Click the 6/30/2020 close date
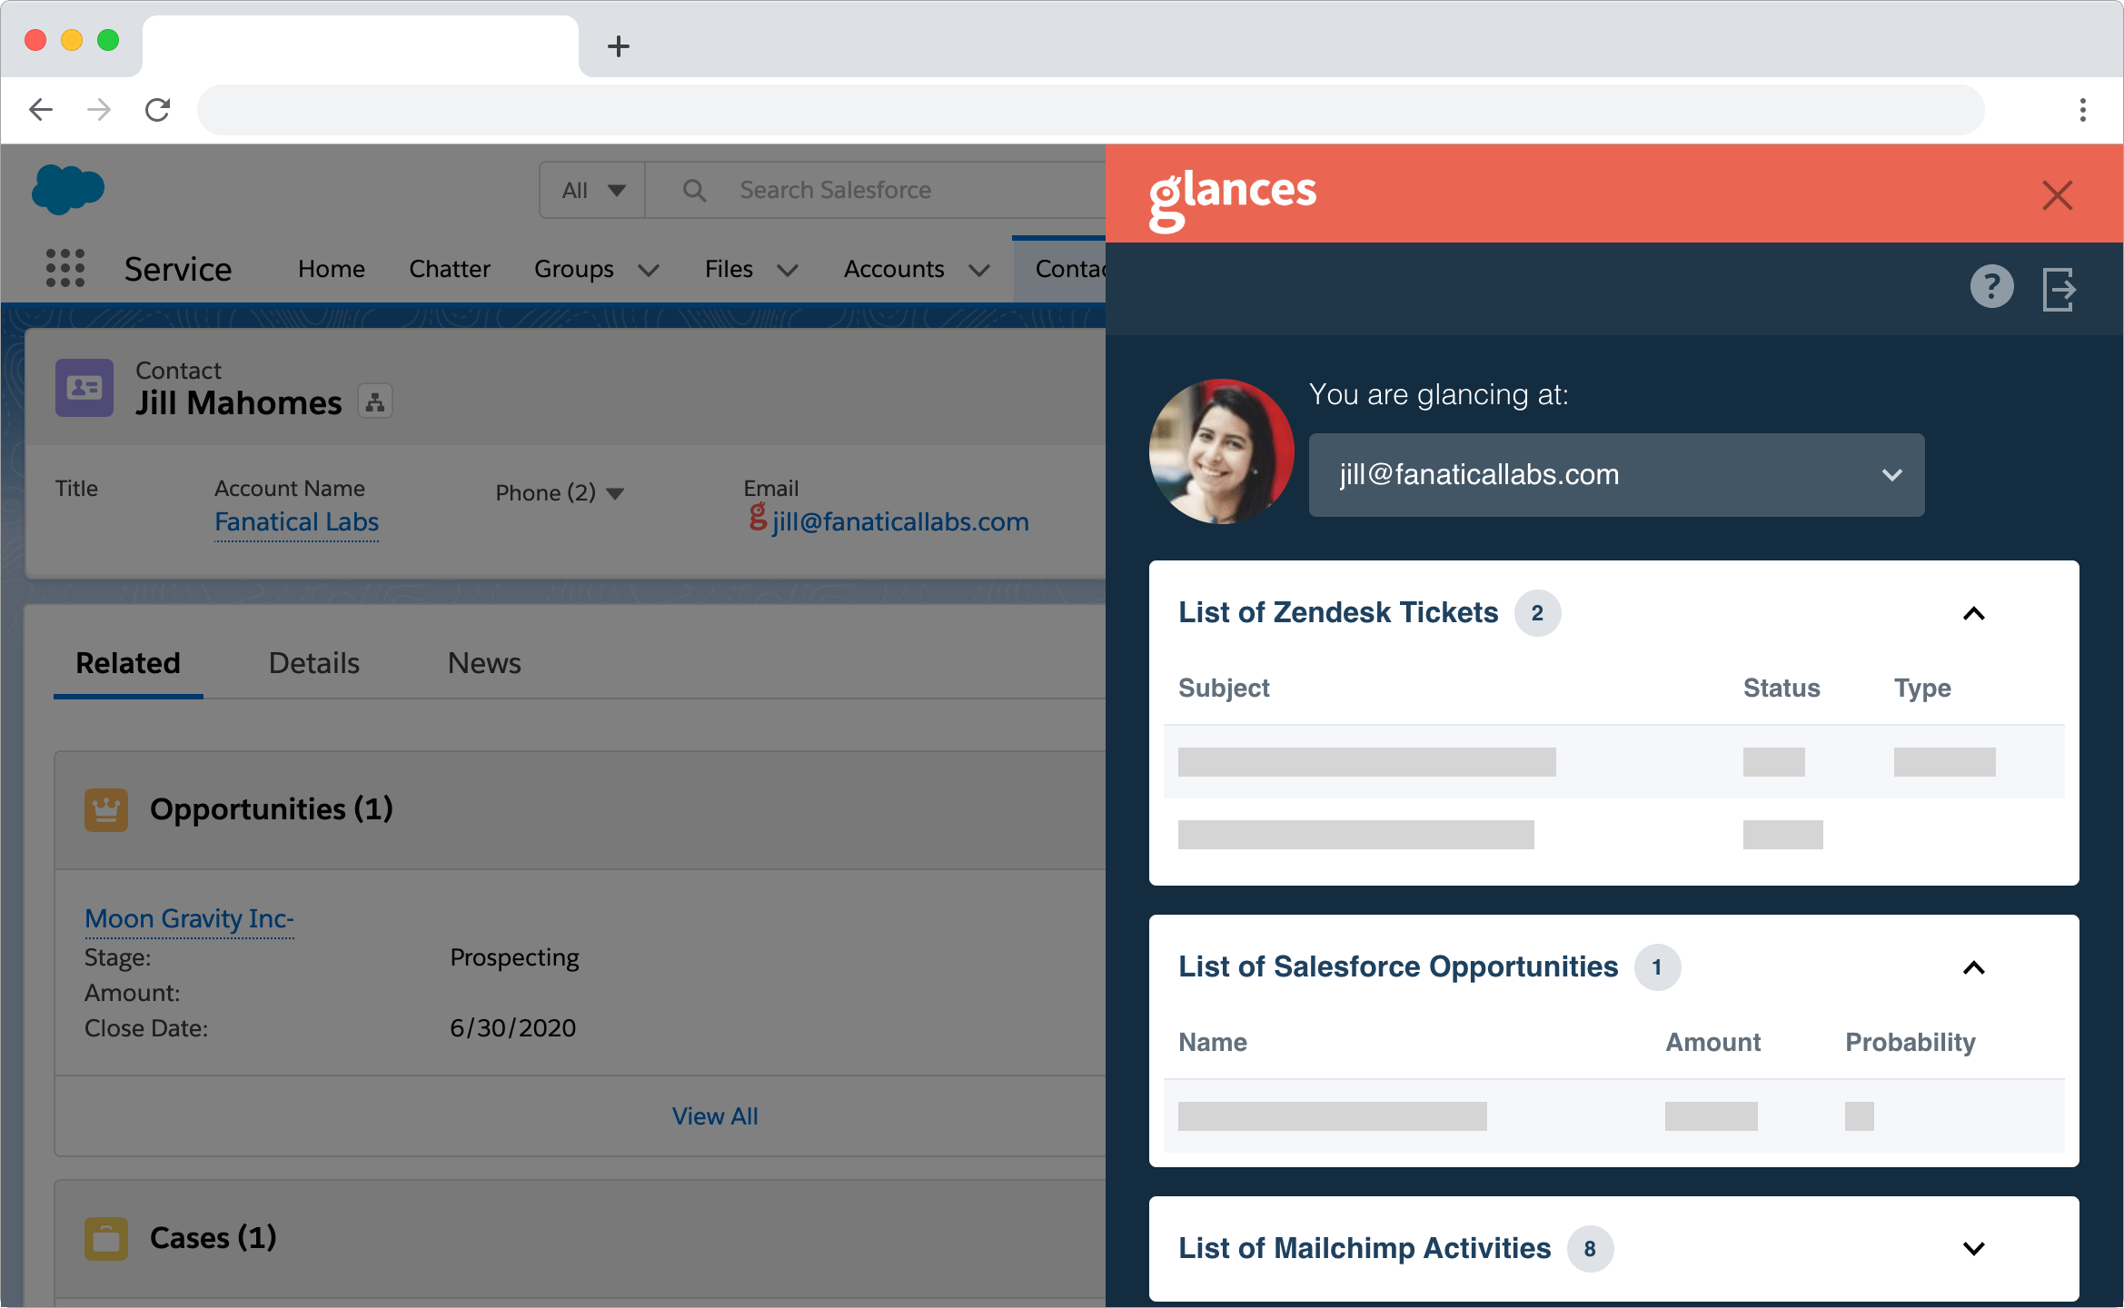This screenshot has width=2124, height=1308. pos(513,1028)
